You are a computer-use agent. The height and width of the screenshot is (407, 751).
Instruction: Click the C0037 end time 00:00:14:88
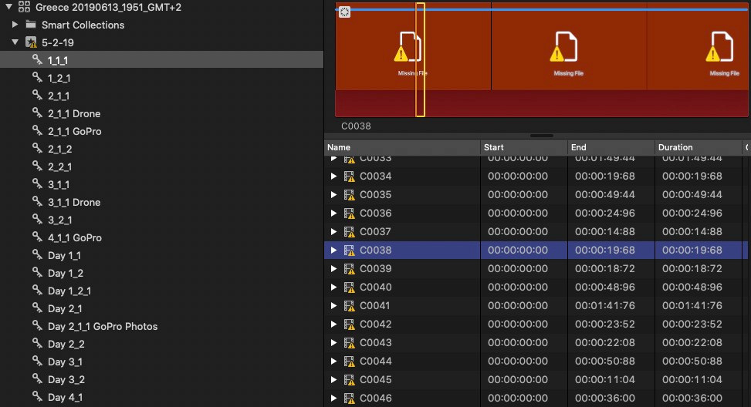click(605, 231)
